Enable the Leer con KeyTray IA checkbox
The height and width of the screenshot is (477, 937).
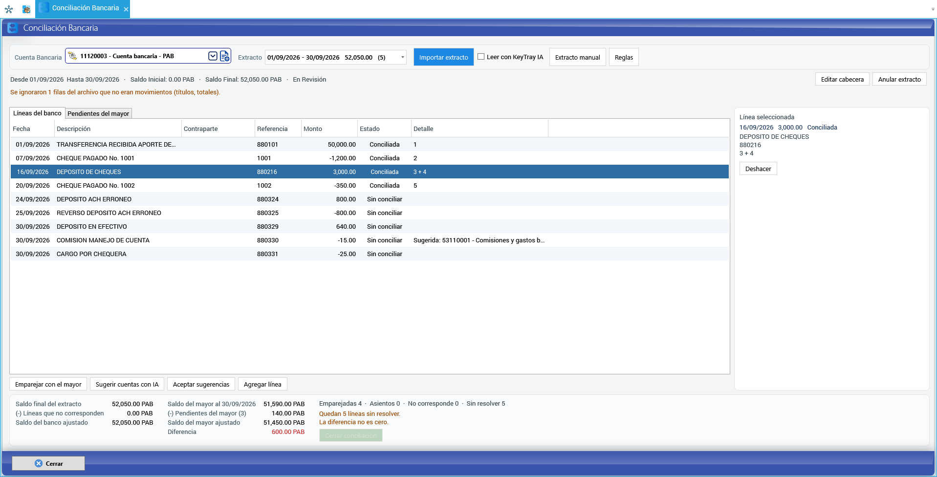coord(481,57)
